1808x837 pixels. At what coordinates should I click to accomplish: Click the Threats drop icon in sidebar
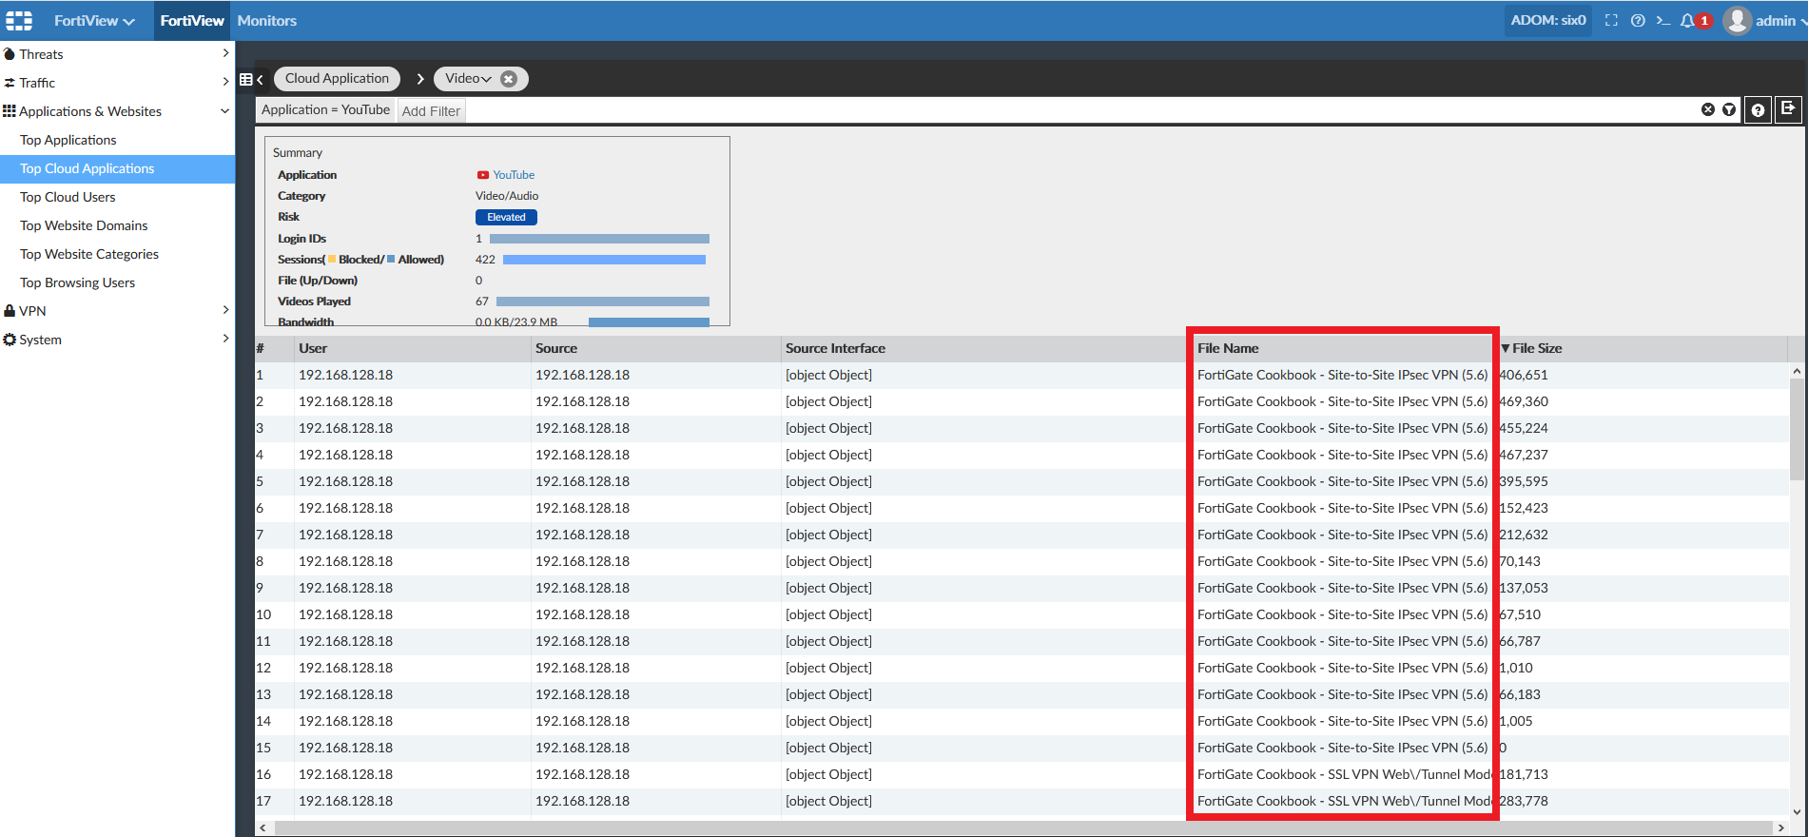[x=10, y=54]
